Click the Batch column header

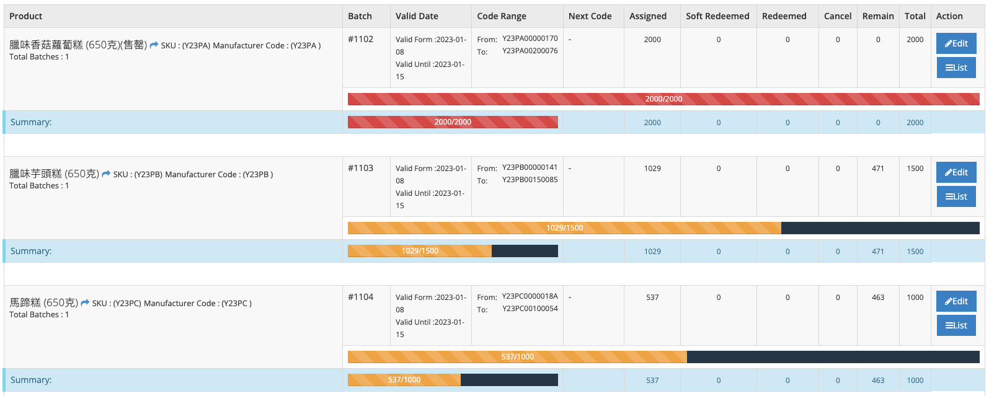pyautogui.click(x=360, y=16)
